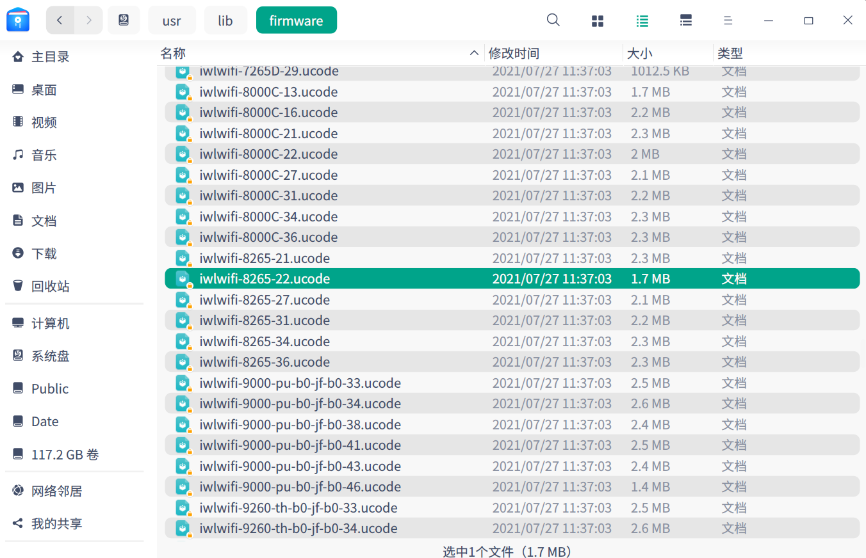Switch to list view mode

tap(642, 20)
